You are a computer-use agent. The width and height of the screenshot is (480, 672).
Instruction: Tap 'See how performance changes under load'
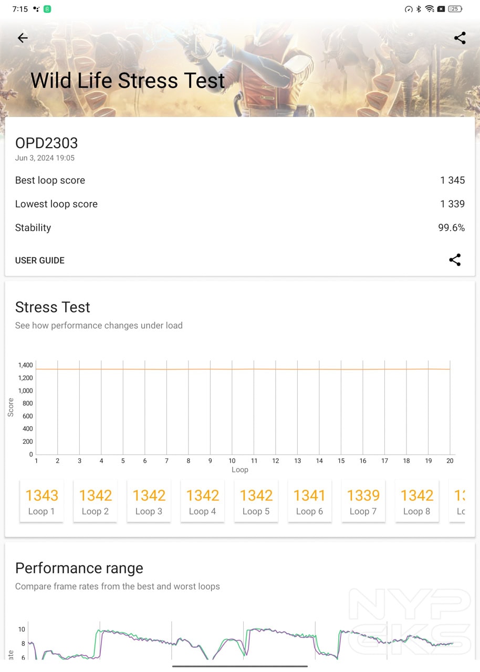coord(99,325)
